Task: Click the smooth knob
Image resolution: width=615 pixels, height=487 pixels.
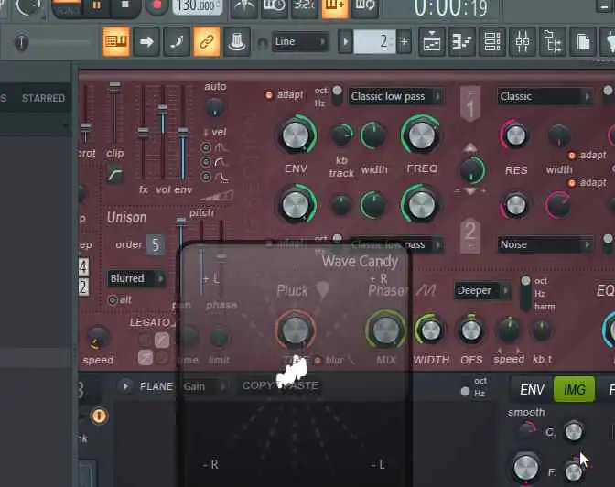Action: [527, 429]
